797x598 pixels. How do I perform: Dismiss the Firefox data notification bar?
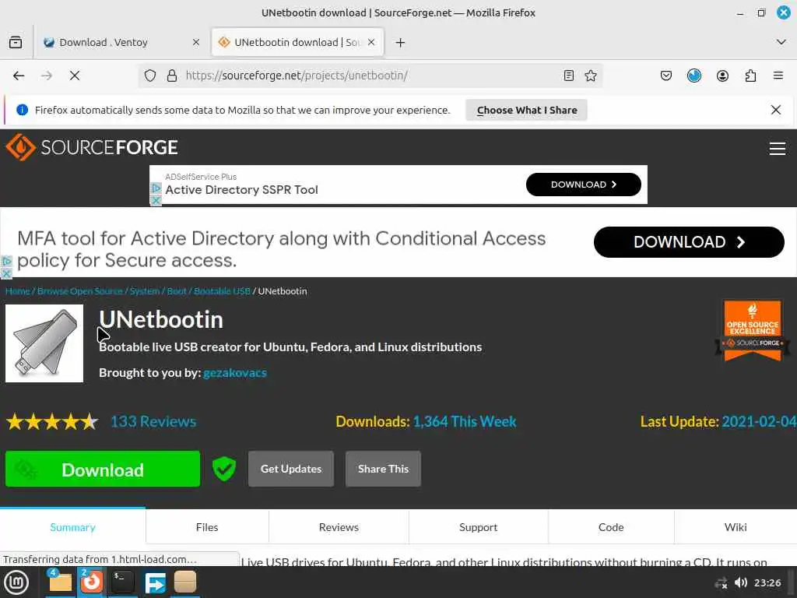776,110
